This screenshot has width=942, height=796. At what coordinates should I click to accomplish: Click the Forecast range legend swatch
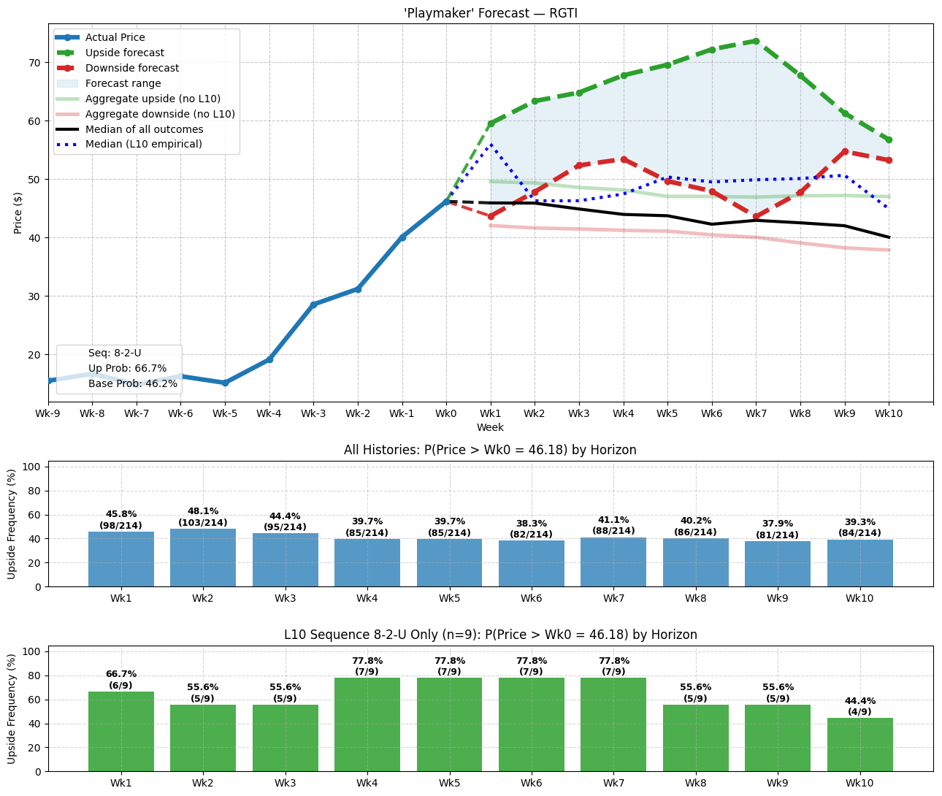coord(68,83)
